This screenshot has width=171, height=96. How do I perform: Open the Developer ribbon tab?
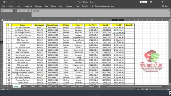coord(69,6)
